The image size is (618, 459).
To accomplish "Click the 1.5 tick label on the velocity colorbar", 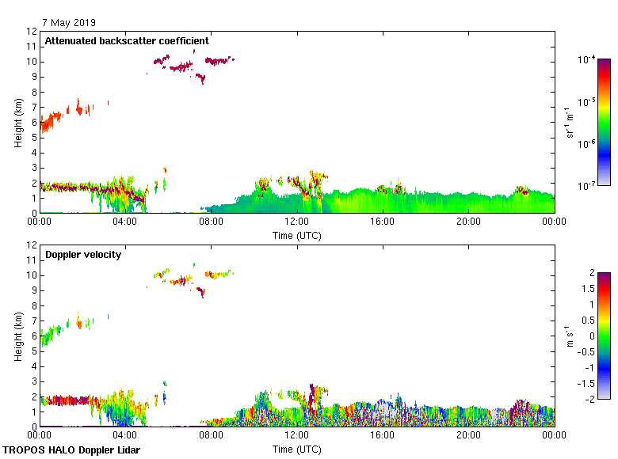I will pyautogui.click(x=589, y=289).
